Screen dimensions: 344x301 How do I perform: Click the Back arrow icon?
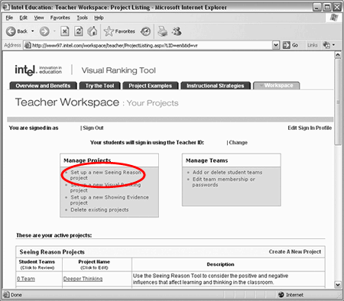click(11, 31)
